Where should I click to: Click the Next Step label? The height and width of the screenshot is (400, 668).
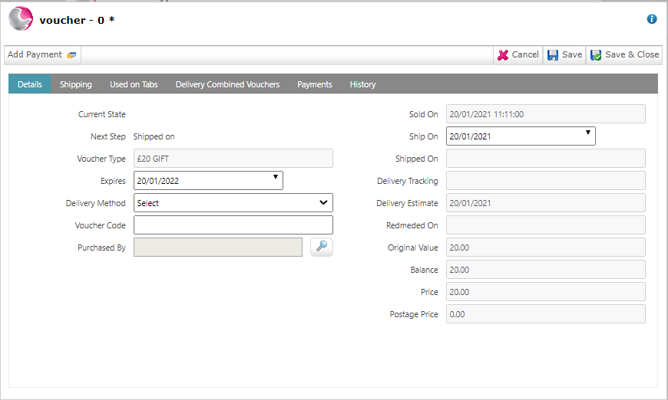tap(107, 136)
